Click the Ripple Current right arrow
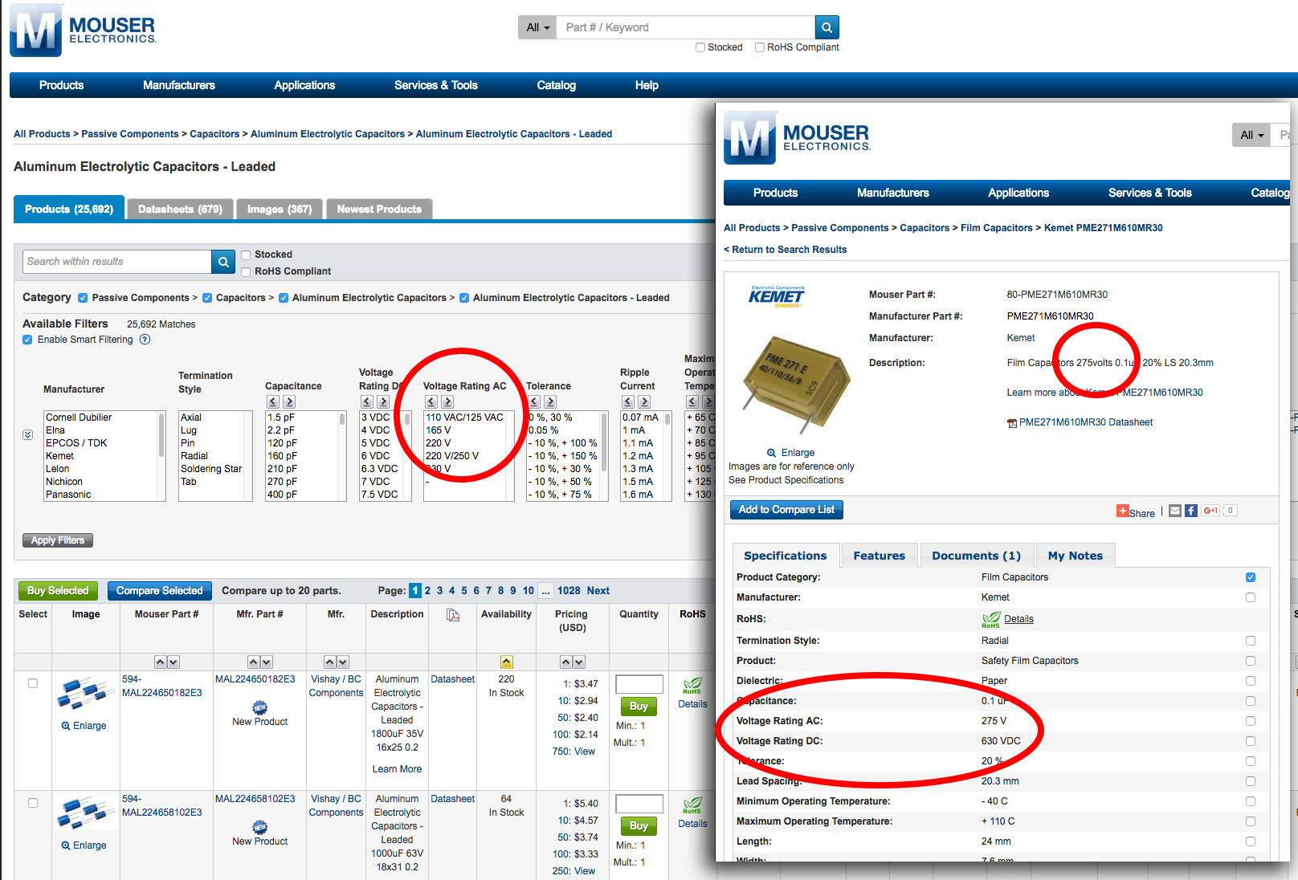The width and height of the screenshot is (1298, 880). tap(644, 401)
